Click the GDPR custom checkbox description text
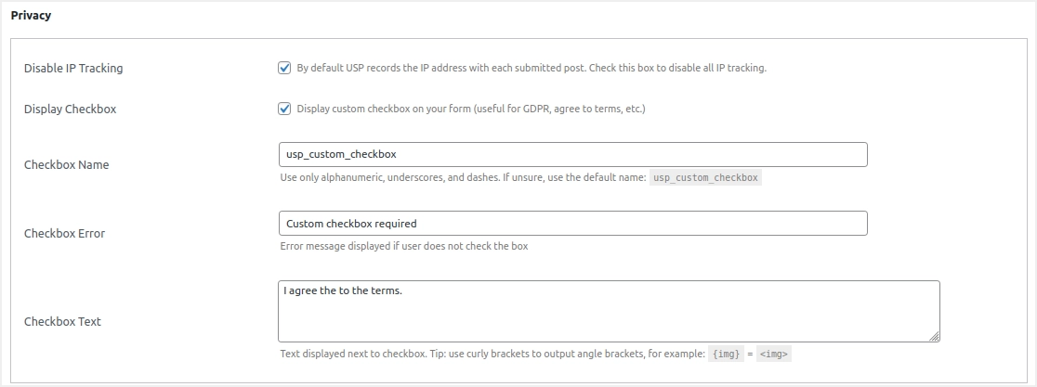 pyautogui.click(x=470, y=109)
